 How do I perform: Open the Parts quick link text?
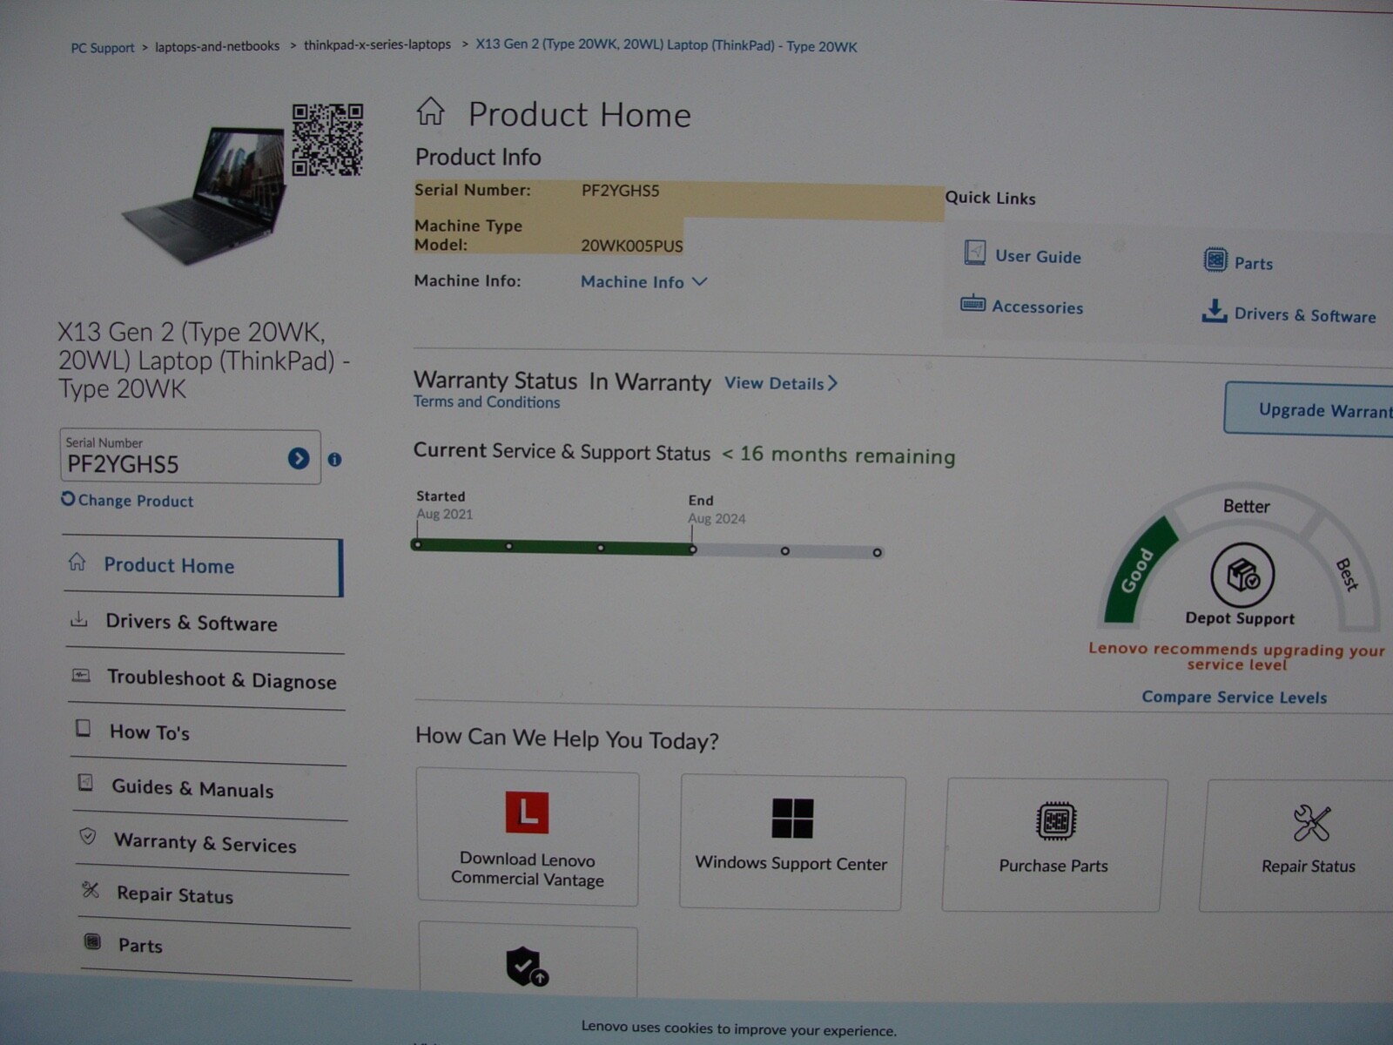point(1254,263)
